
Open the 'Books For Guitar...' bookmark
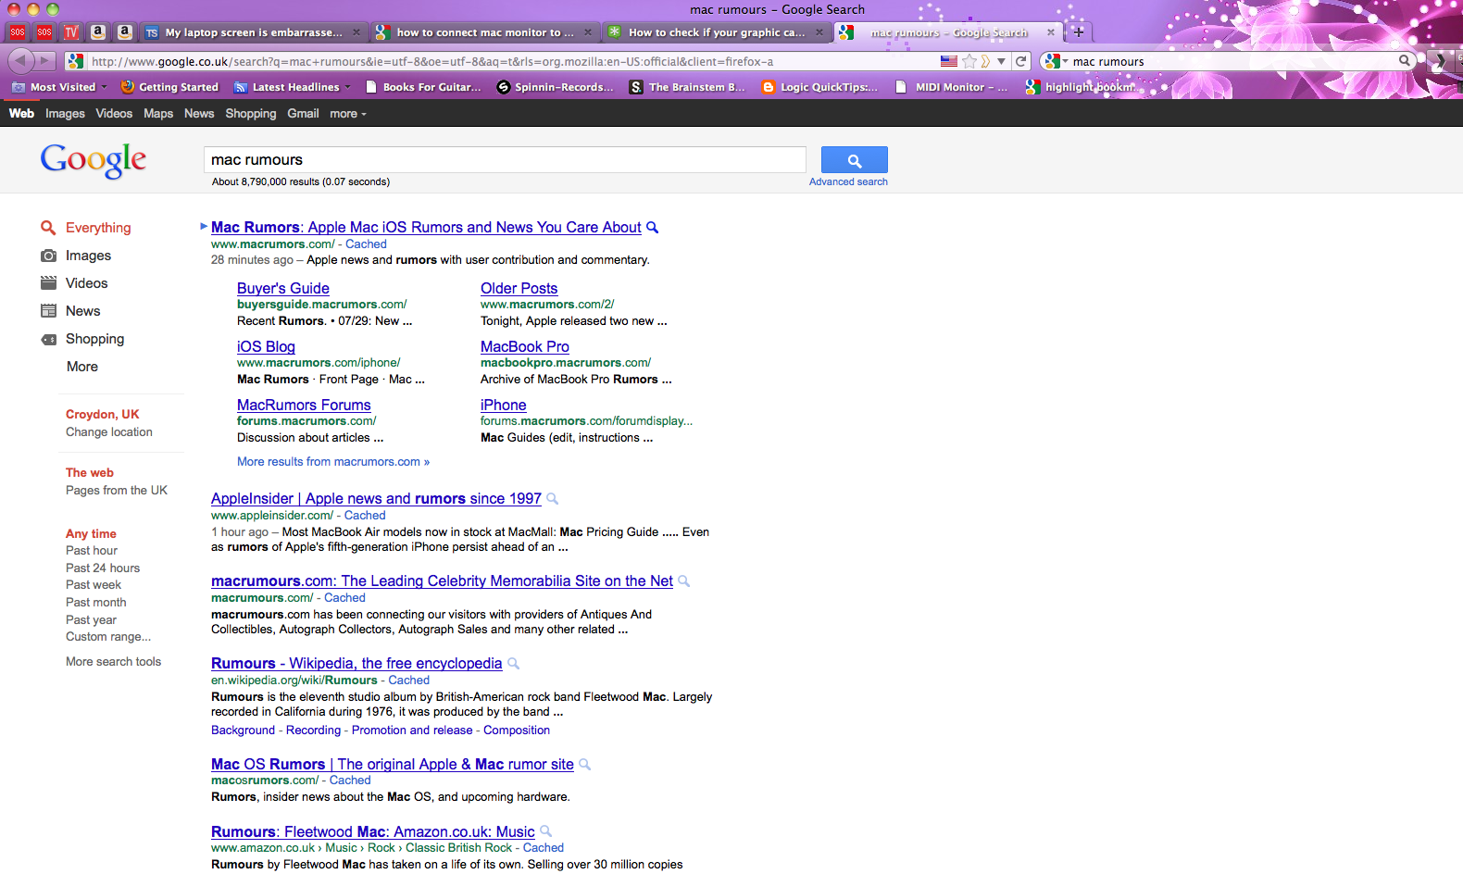[423, 87]
